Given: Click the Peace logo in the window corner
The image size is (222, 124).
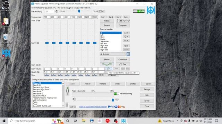Looking at the screenshot, I should [151, 10].
